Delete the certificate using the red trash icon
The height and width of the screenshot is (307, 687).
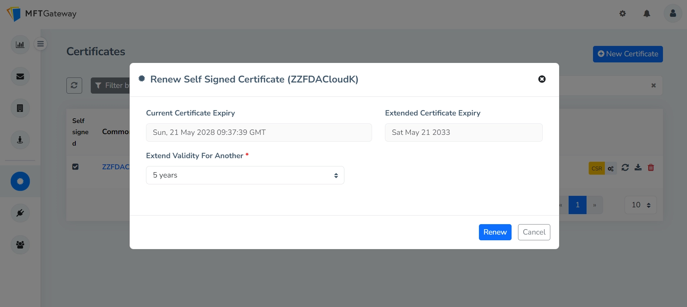(x=651, y=167)
